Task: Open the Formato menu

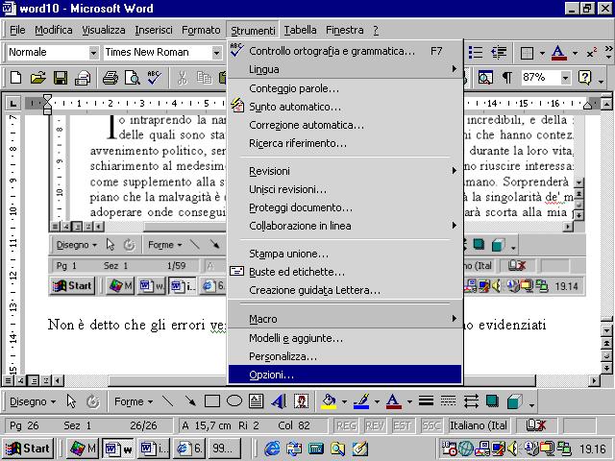Action: pos(201,30)
